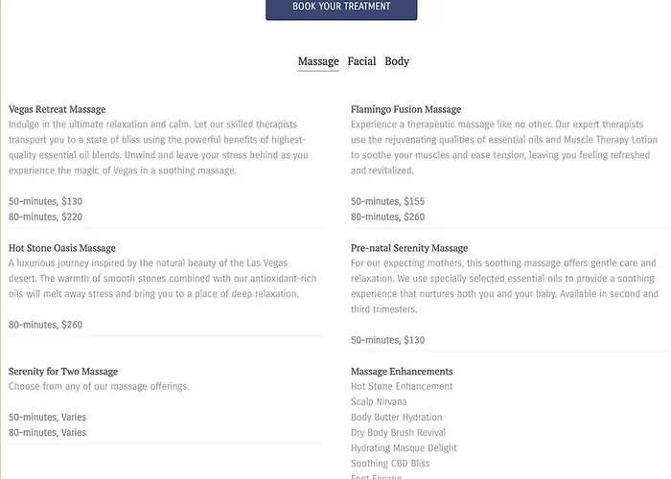Select the 80-minutes, Varies price line
This screenshot has height=479, width=671.
tap(48, 433)
